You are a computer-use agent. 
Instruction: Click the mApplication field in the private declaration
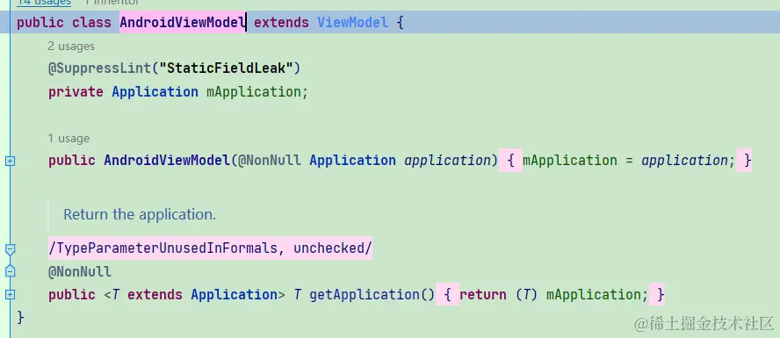point(253,92)
